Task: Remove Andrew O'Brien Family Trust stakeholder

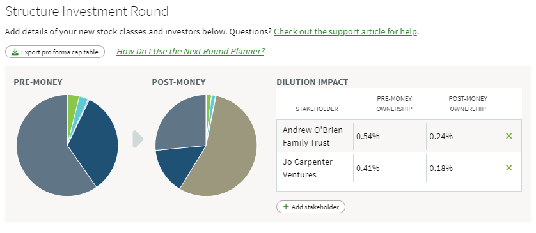Action: (x=508, y=136)
